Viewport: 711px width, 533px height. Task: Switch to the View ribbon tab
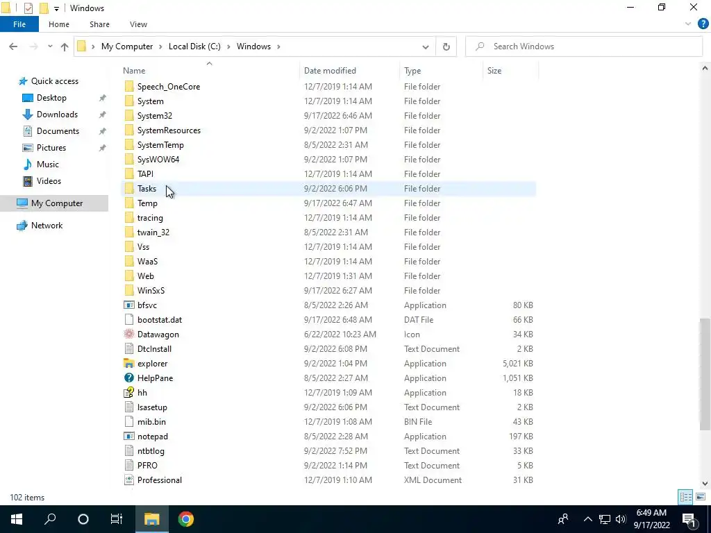coord(138,24)
